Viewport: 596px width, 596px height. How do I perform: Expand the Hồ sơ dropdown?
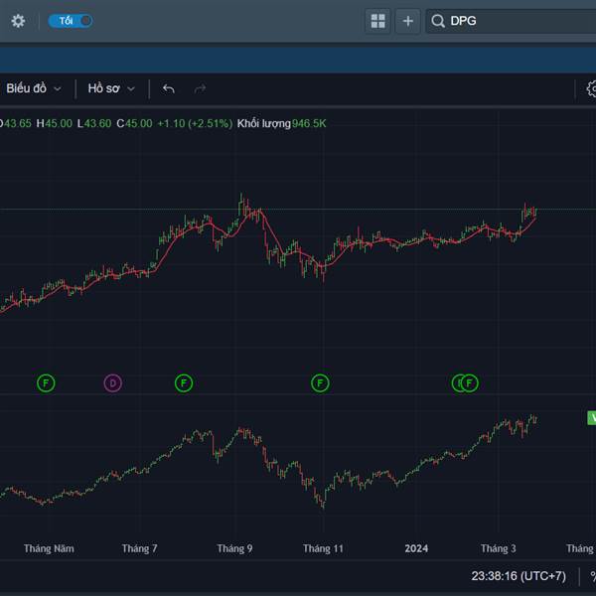tap(111, 88)
